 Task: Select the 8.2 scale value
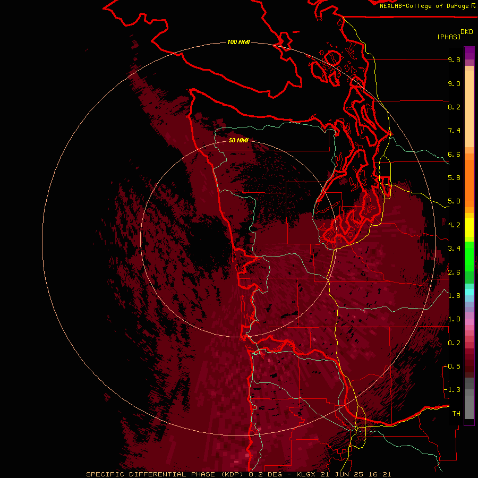[454, 107]
